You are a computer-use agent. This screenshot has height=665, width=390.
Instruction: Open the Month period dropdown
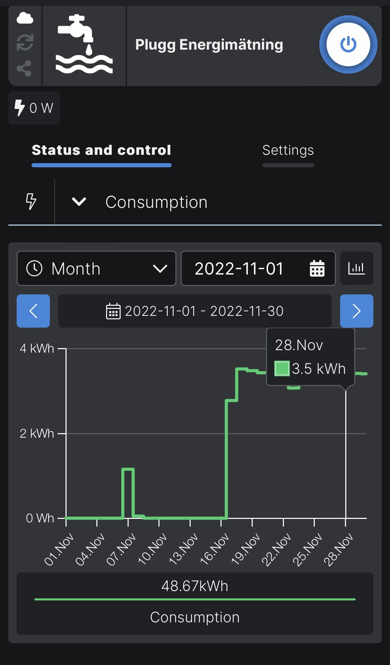click(x=96, y=268)
